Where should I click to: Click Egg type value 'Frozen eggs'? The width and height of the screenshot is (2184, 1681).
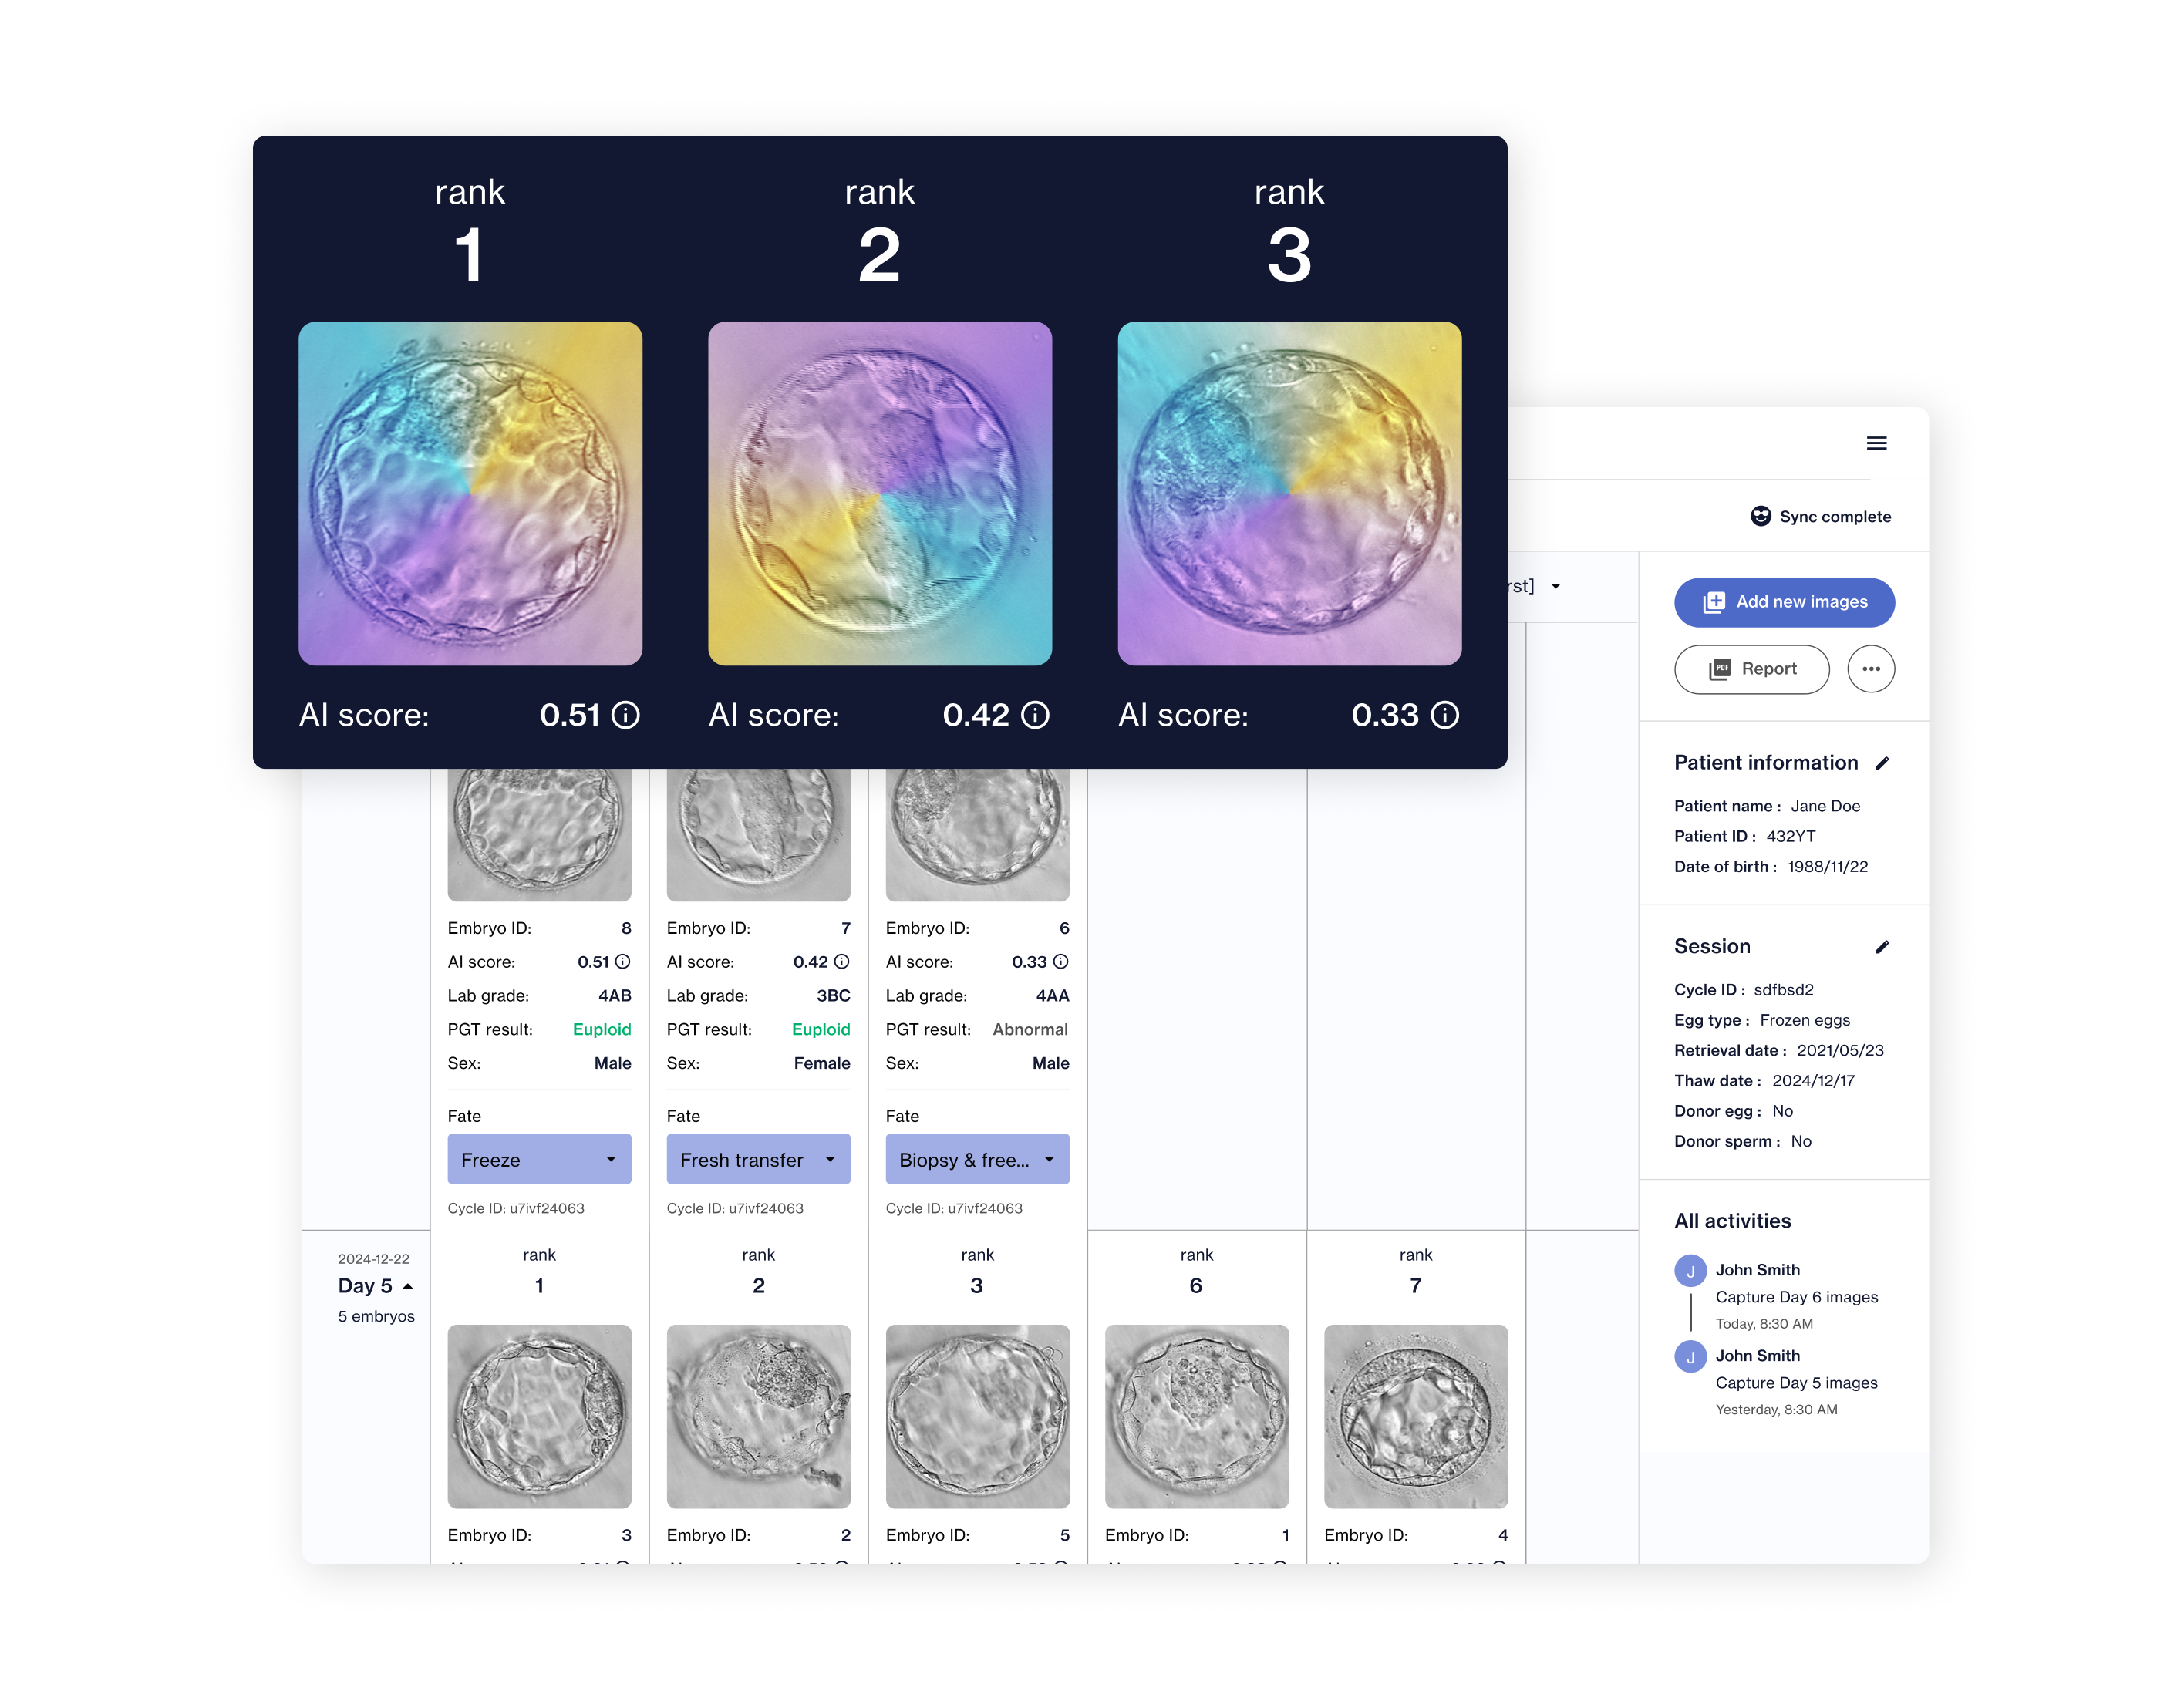[1804, 1020]
